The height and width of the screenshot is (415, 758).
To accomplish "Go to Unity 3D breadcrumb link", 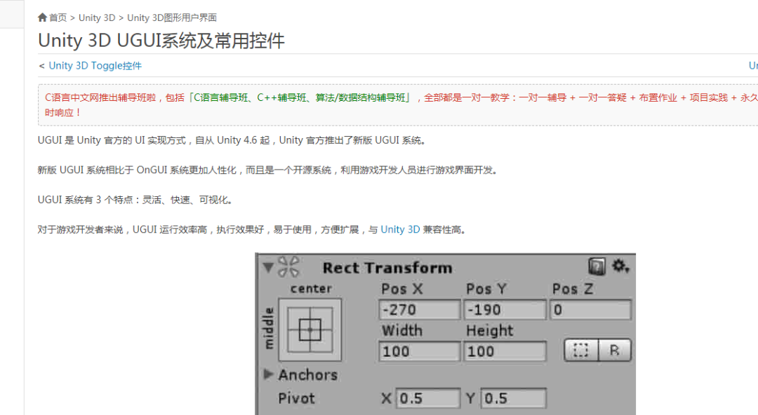I will point(97,18).
